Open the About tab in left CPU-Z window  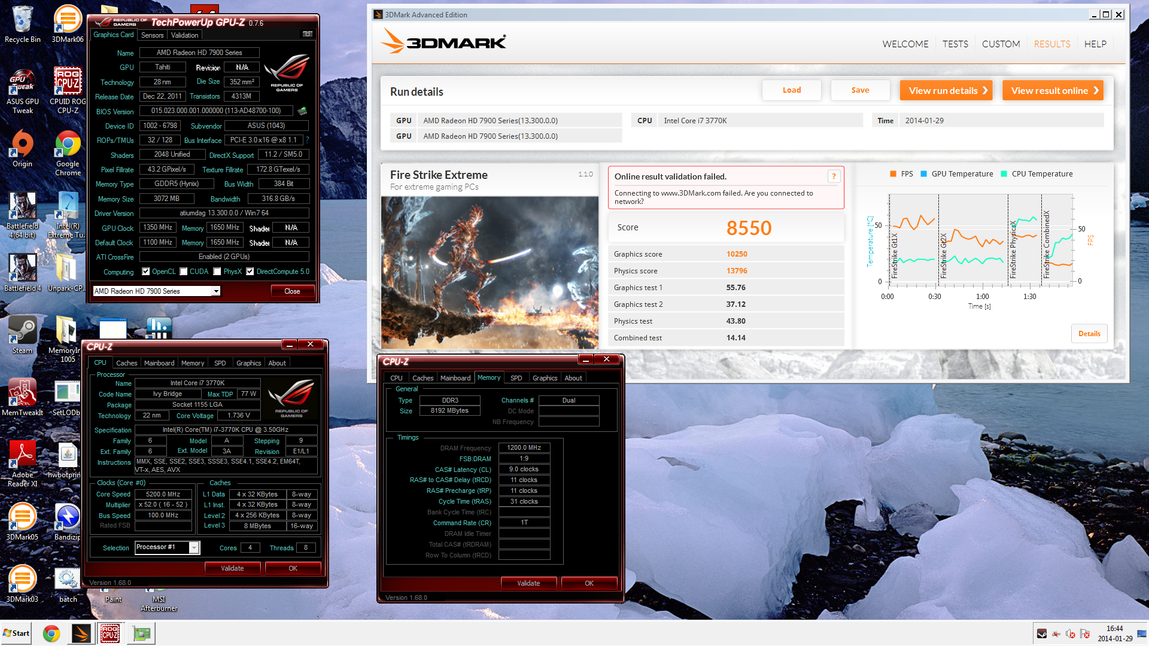tap(276, 363)
